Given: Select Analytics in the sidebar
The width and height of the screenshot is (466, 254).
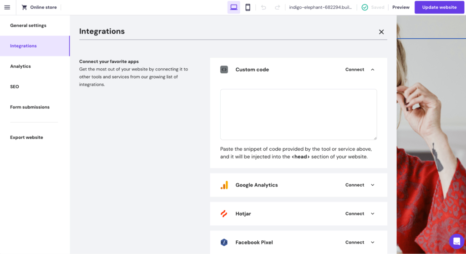Looking at the screenshot, I should click(20, 66).
